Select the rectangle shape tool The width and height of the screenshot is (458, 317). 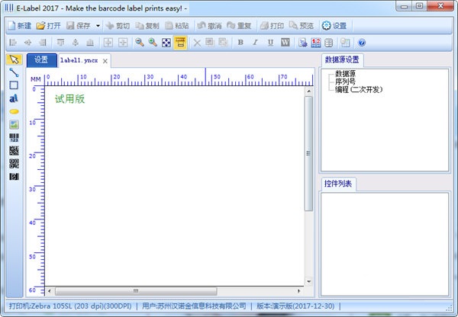click(13, 85)
